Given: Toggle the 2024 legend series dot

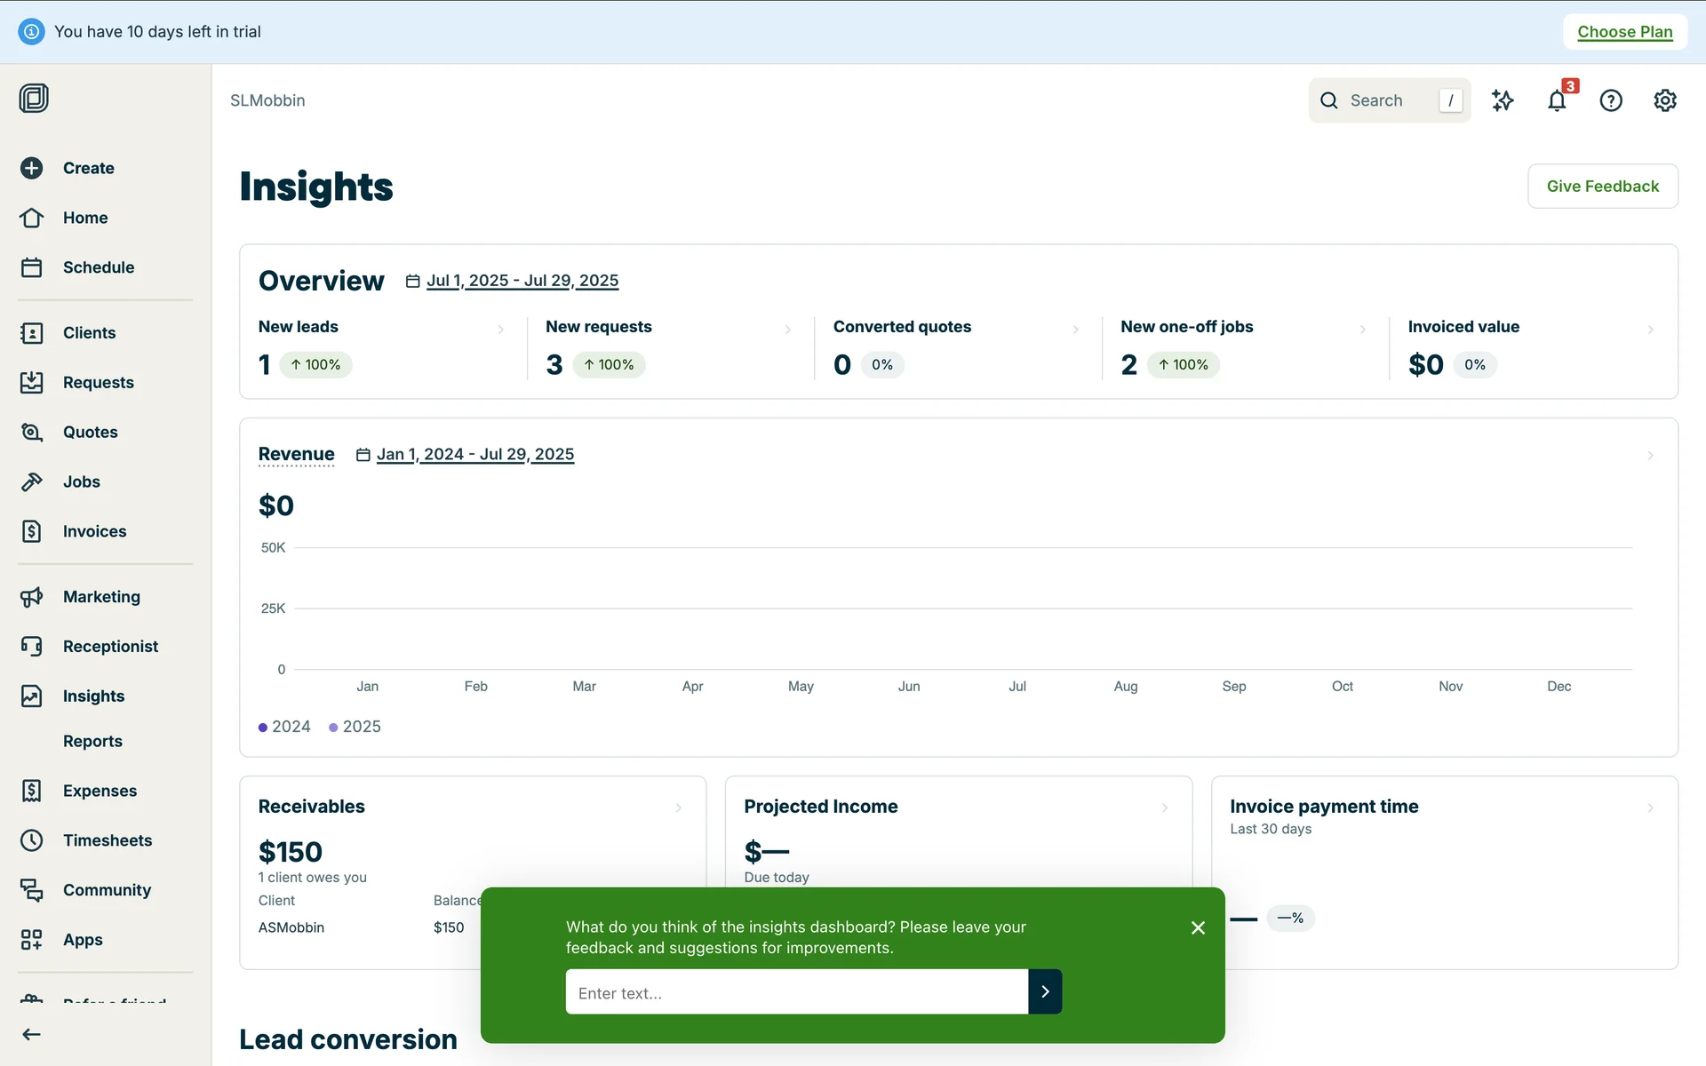Looking at the screenshot, I should [263, 728].
